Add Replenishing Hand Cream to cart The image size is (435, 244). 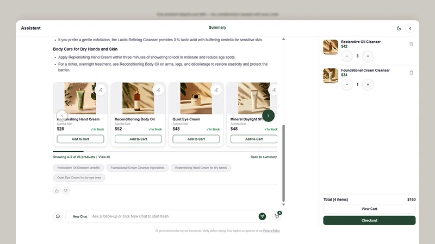point(80,139)
